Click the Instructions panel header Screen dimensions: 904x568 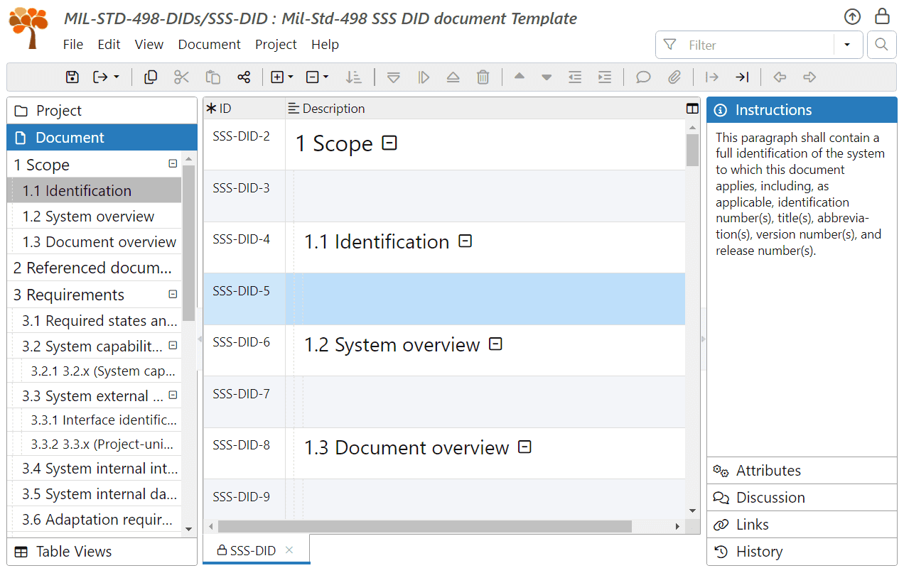coord(802,110)
